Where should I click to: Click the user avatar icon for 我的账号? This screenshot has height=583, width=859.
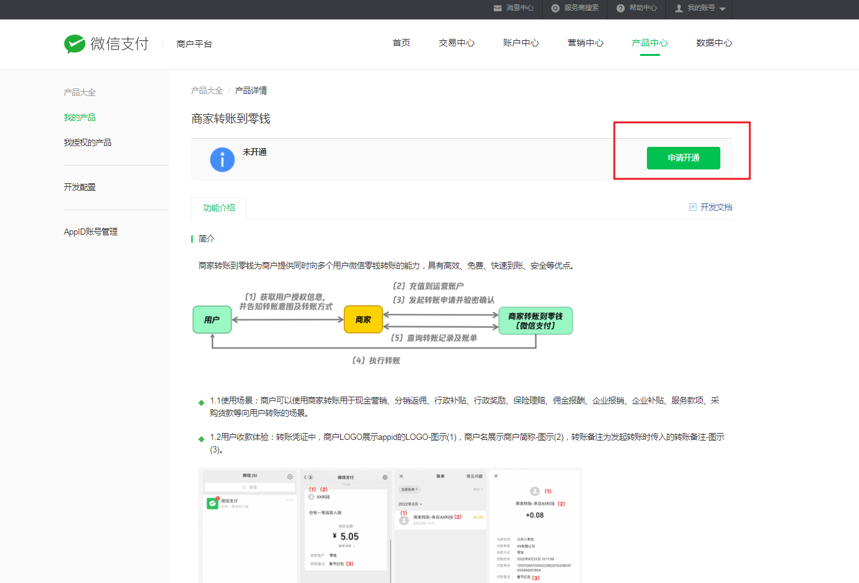[x=679, y=8]
